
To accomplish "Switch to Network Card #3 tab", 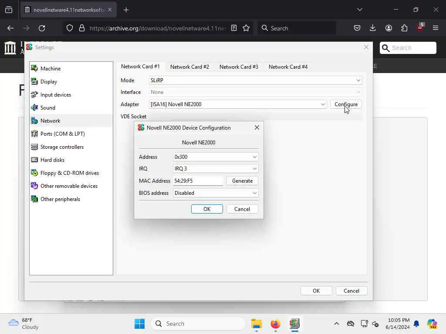I will click(x=239, y=67).
